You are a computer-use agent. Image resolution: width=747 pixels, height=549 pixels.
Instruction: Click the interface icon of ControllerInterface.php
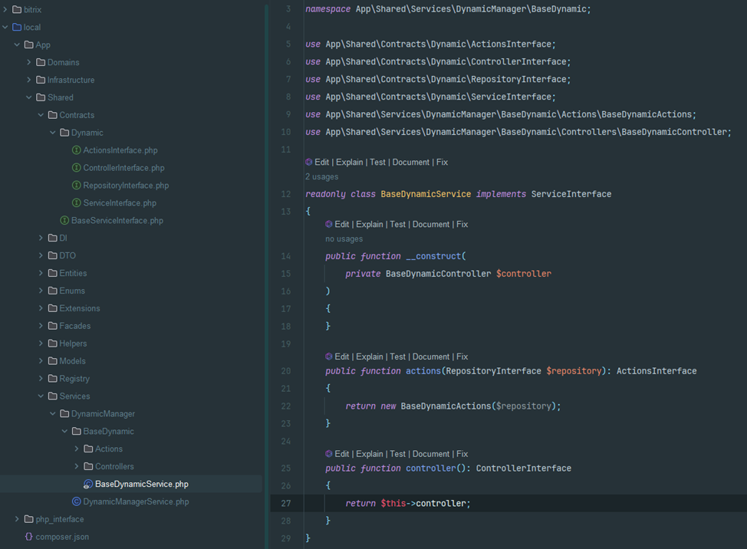76,168
